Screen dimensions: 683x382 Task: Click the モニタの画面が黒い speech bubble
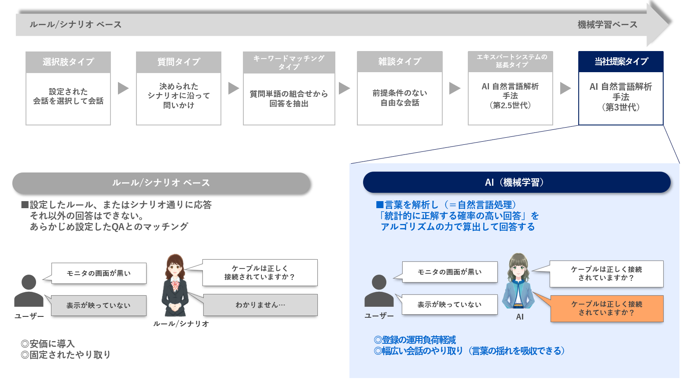point(99,273)
